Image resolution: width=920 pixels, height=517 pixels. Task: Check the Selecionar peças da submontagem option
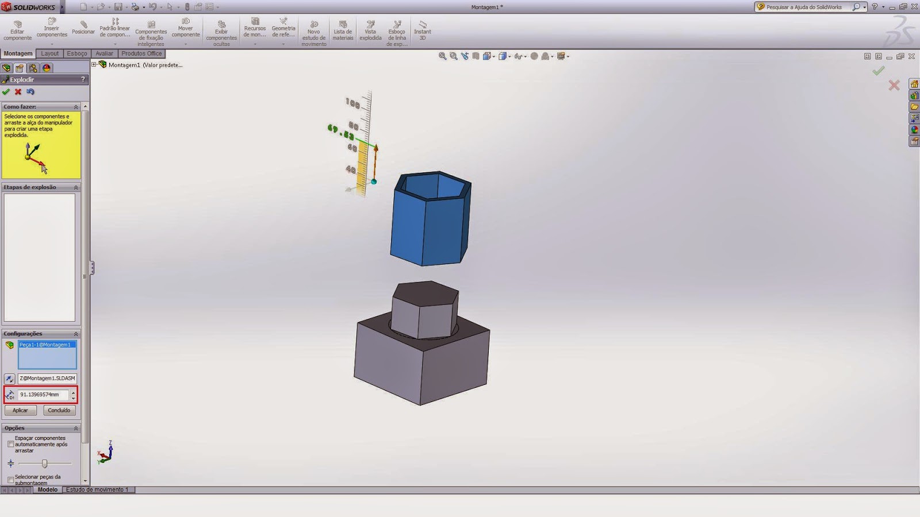(11, 479)
